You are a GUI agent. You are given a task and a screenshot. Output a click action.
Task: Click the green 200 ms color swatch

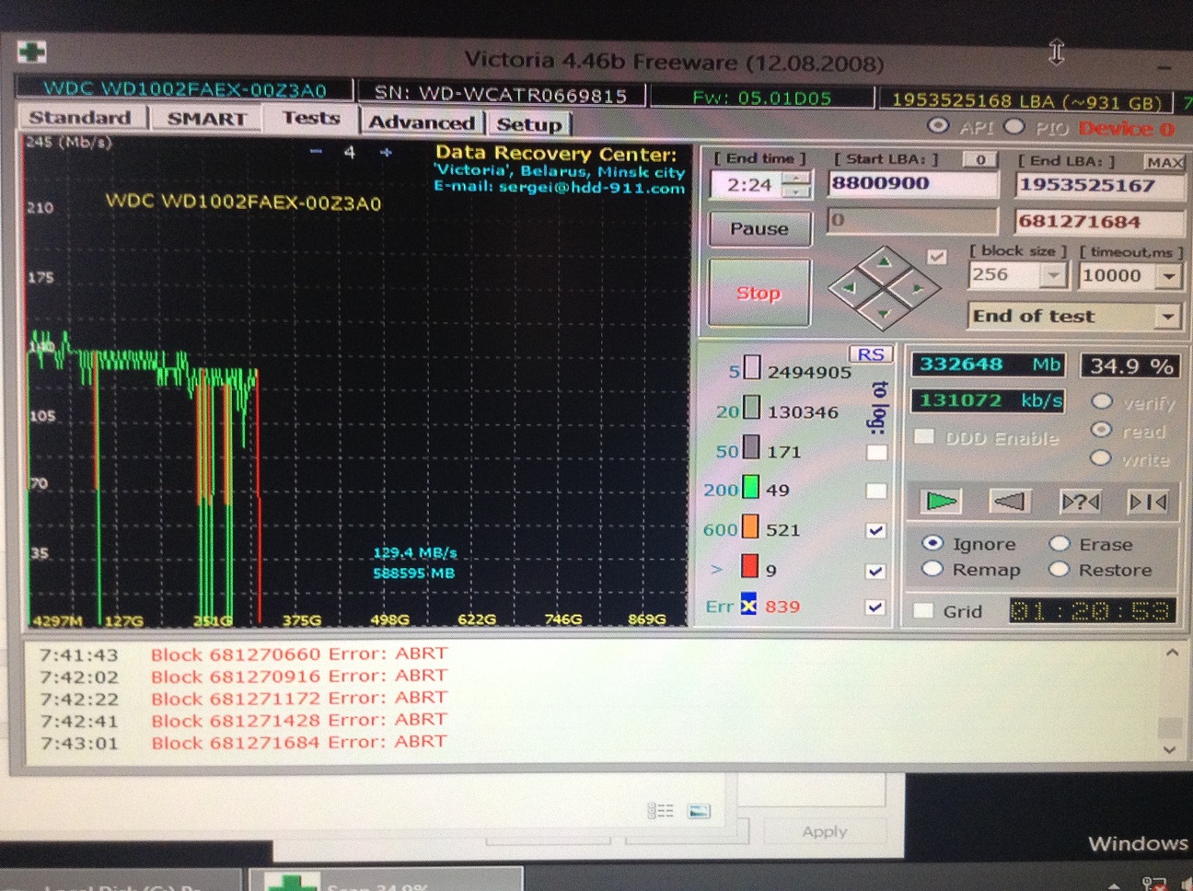751,486
